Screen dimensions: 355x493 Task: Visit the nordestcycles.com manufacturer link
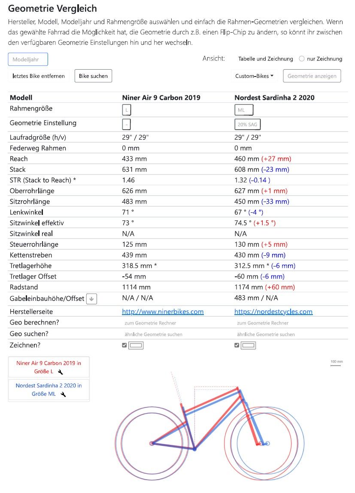coord(273,312)
